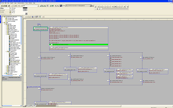Click the Save toolbar icon
Viewport: 173px width, 108px height.
(6, 6)
